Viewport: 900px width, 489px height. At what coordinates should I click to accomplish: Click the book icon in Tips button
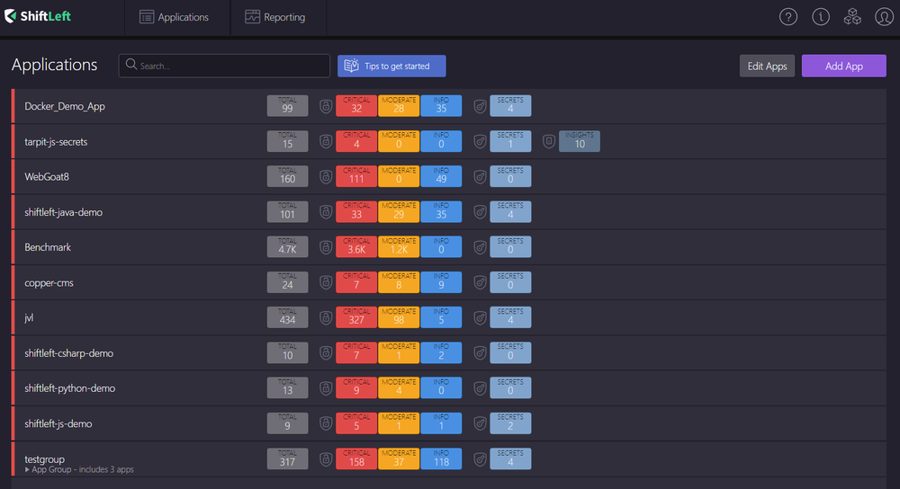(x=351, y=66)
